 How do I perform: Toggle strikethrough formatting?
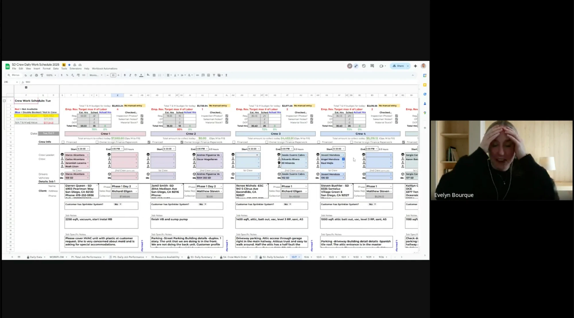coord(135,75)
